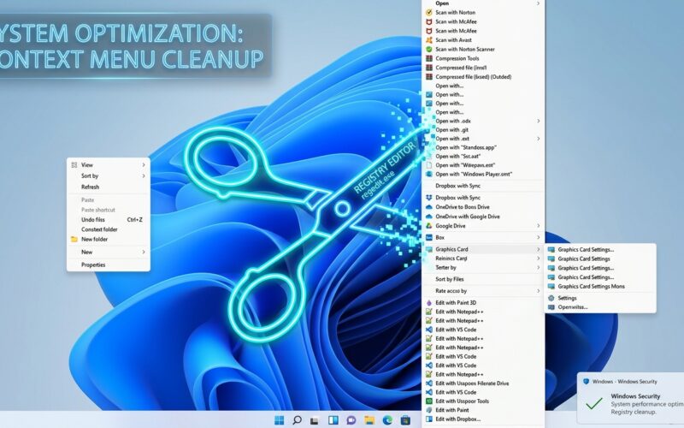Image resolution: width=684 pixels, height=428 pixels.
Task: Select Refresh from the desktop context menu
Action: click(x=109, y=187)
